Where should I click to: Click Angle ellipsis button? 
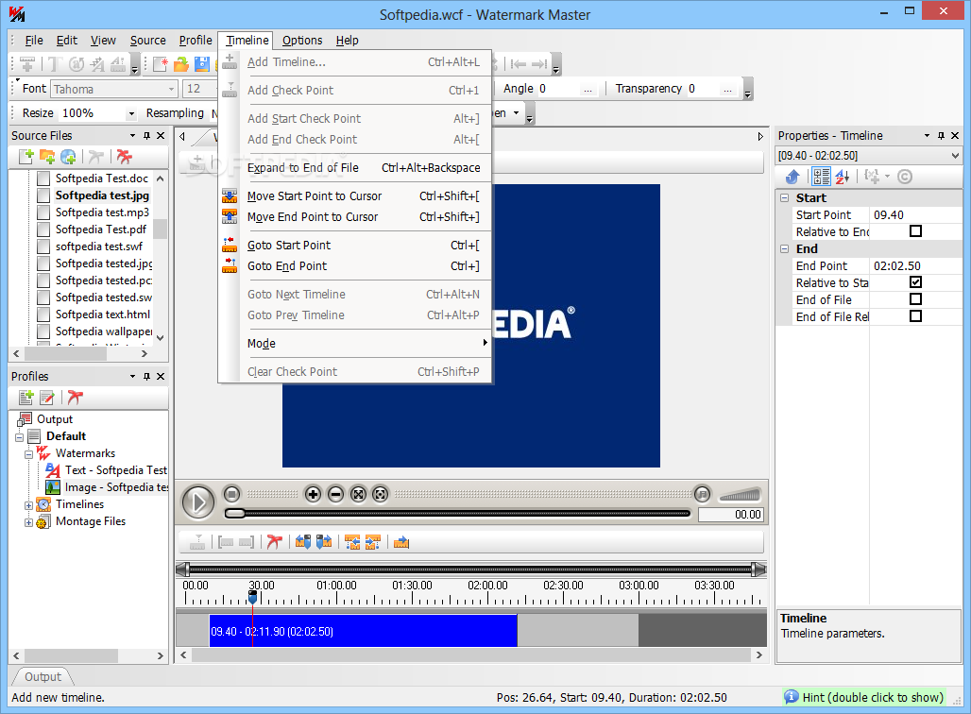pyautogui.click(x=588, y=89)
